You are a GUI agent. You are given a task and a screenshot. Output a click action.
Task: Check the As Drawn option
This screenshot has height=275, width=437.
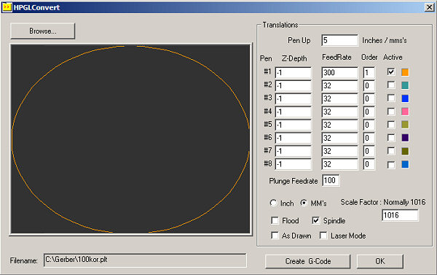pos(275,236)
